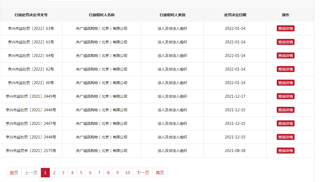
Task: Click company name in 〔2021〕2175号 row
Action: [x=102, y=151]
